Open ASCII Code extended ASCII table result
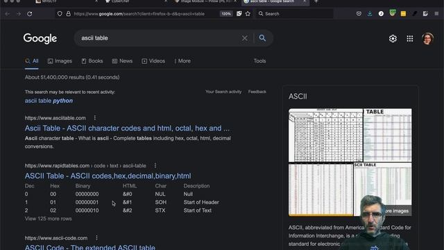 (x=90, y=247)
